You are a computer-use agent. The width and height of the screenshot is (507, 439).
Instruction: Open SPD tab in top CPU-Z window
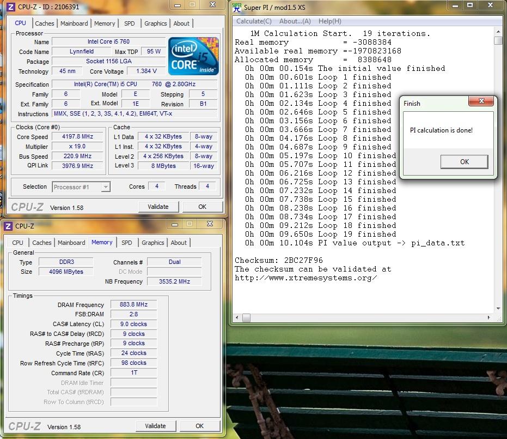tap(130, 23)
